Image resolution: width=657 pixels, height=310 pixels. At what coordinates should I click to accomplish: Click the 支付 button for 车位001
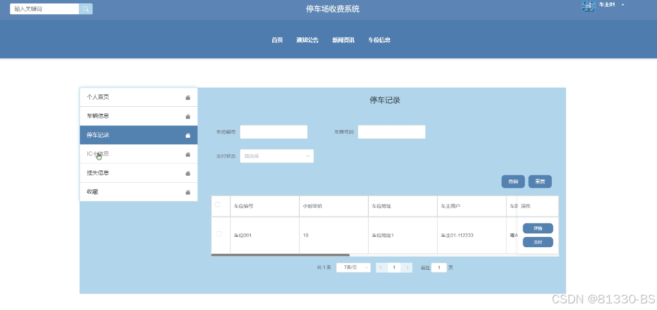click(538, 242)
